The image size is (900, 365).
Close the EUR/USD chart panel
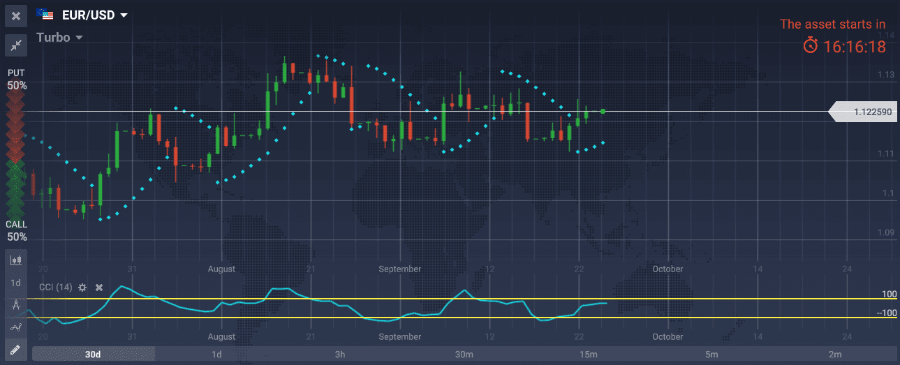[x=15, y=15]
